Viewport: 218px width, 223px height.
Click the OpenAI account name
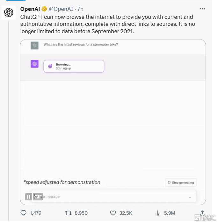[30, 9]
